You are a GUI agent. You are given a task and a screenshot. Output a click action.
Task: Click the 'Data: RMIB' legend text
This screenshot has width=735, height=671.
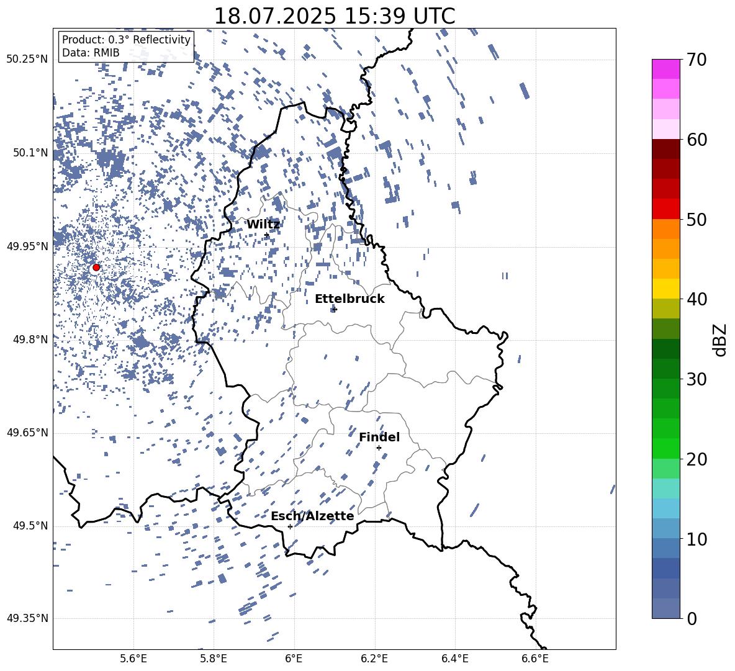coord(91,53)
